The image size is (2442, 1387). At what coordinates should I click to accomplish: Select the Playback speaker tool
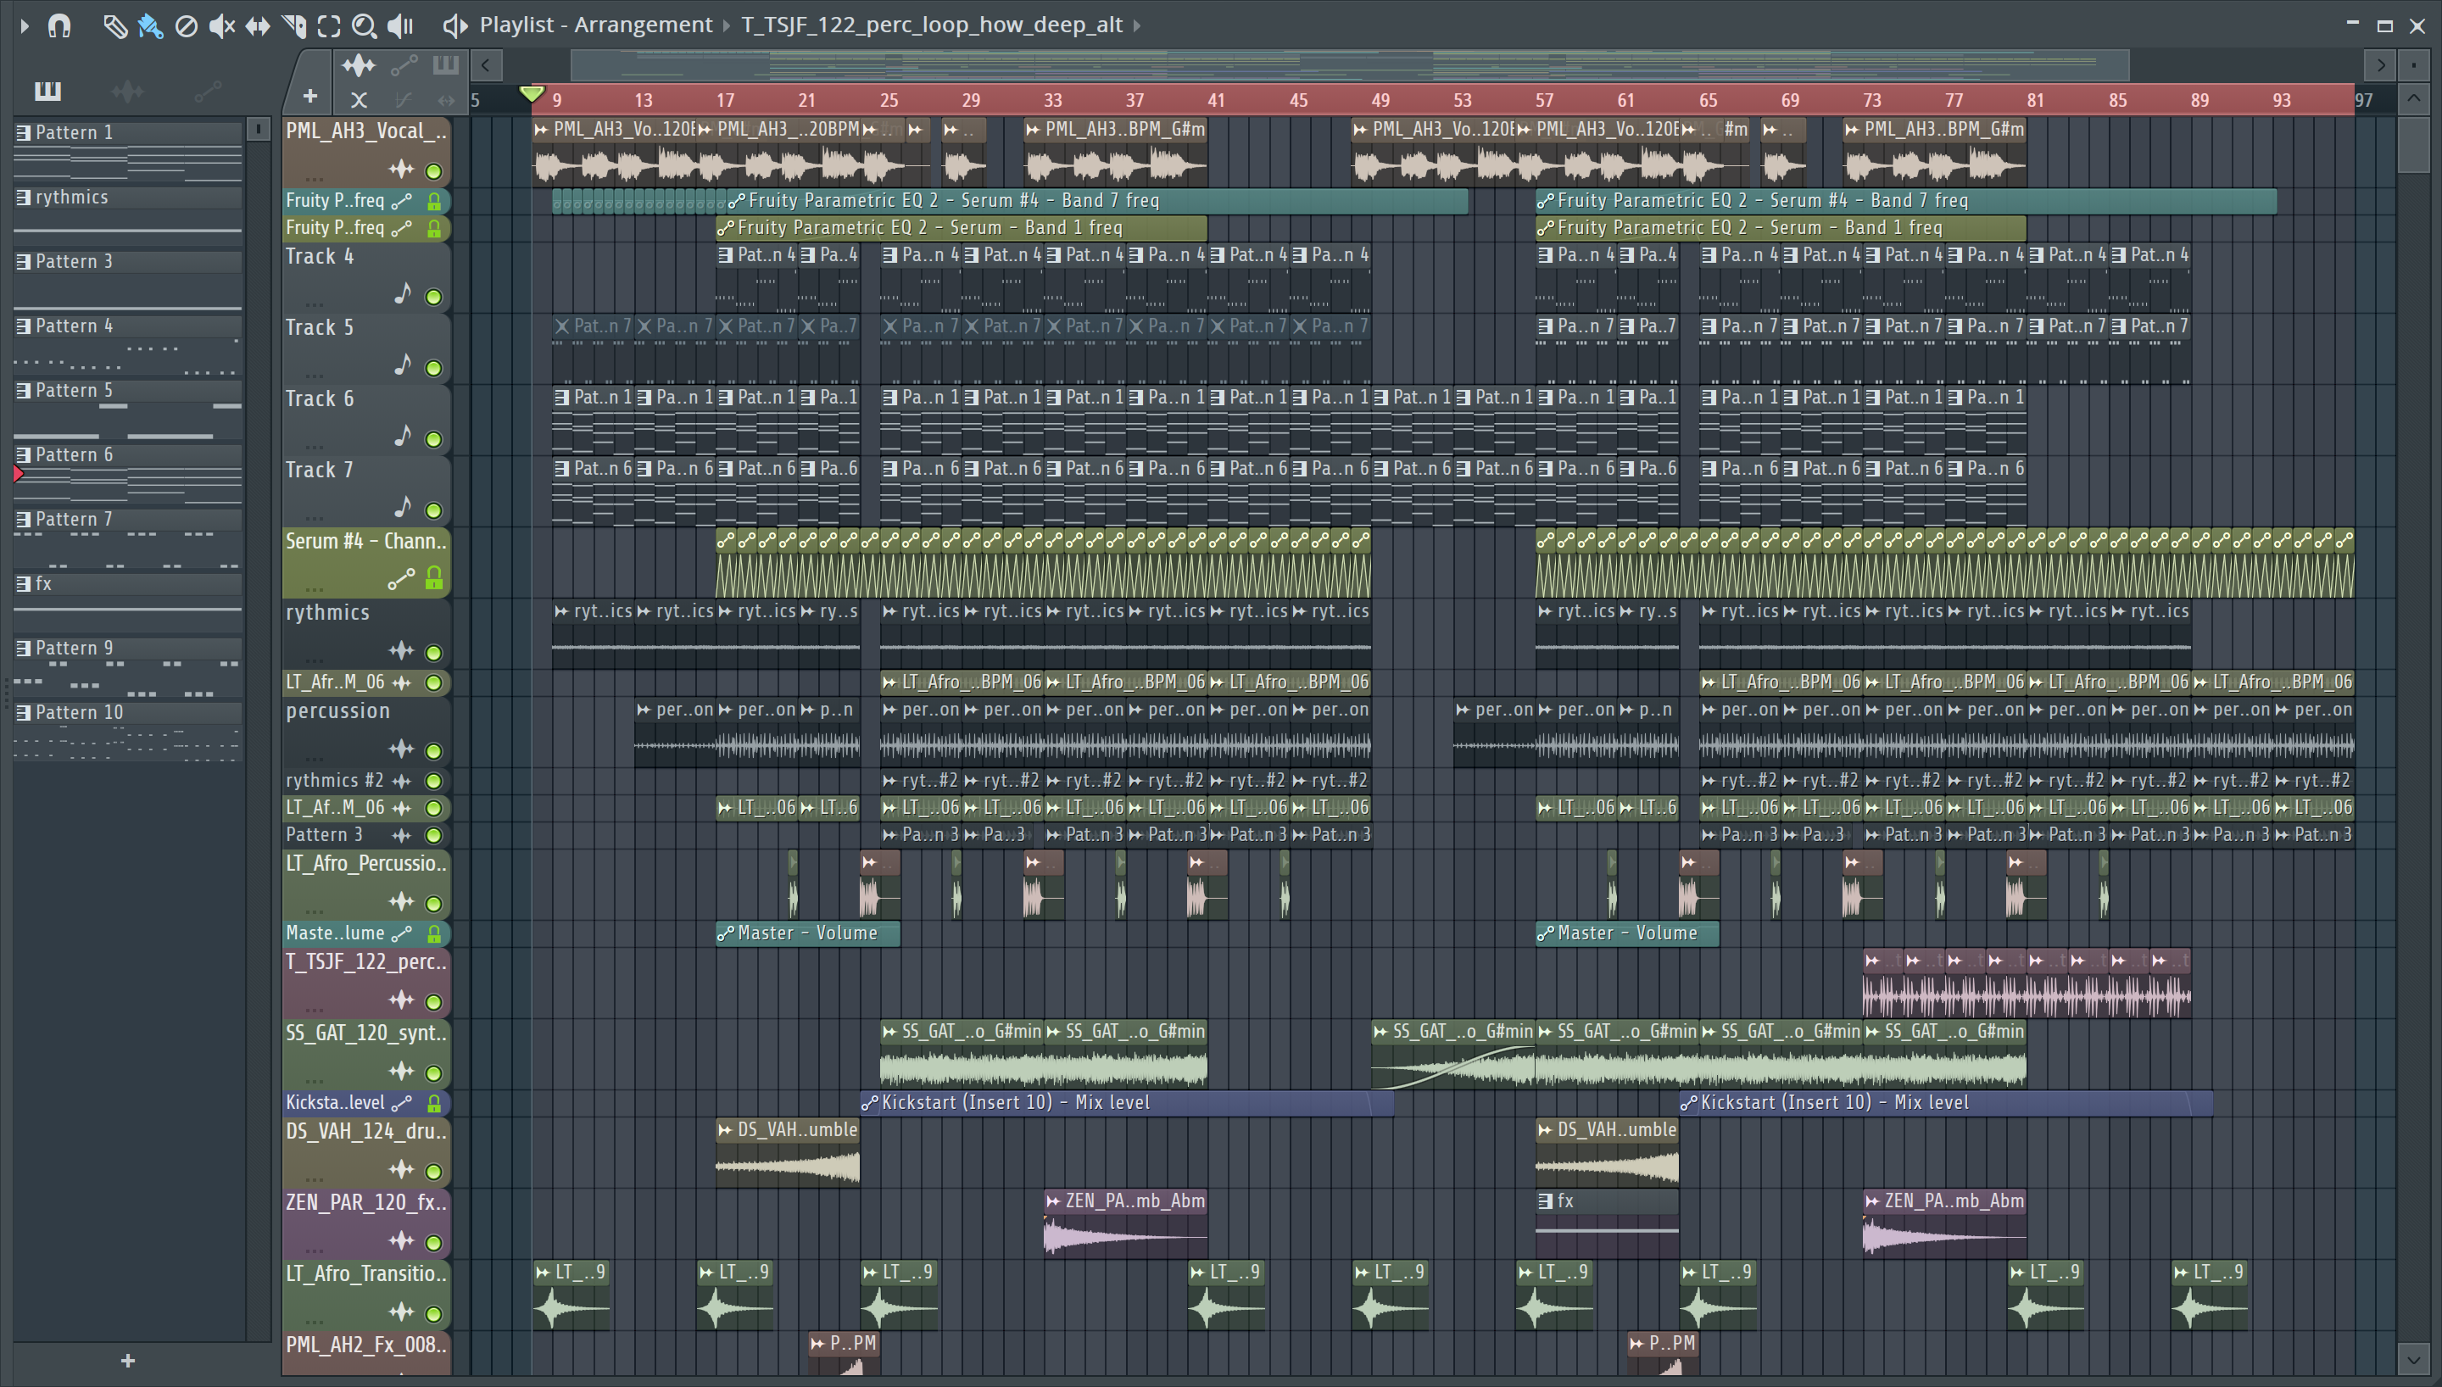click(400, 25)
